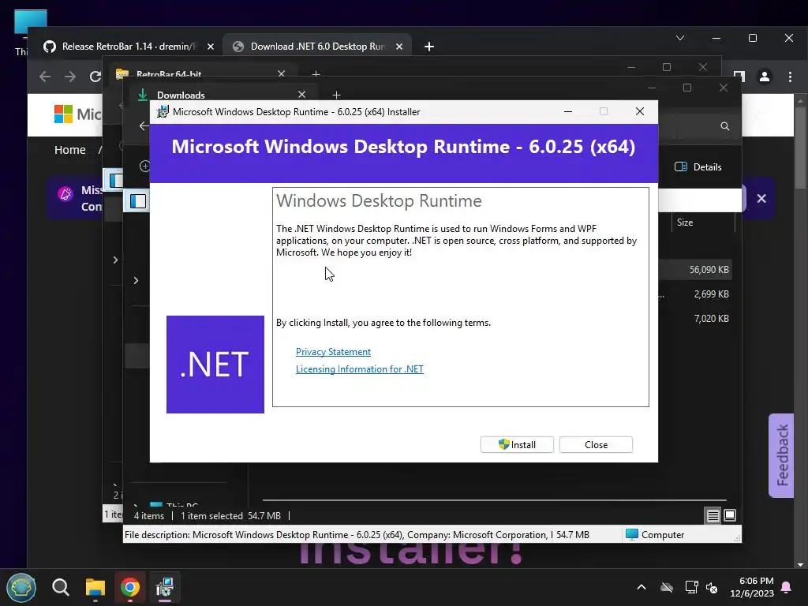This screenshot has width=808, height=606.
Task: Click the Close button in installer dialog
Action: [596, 445]
